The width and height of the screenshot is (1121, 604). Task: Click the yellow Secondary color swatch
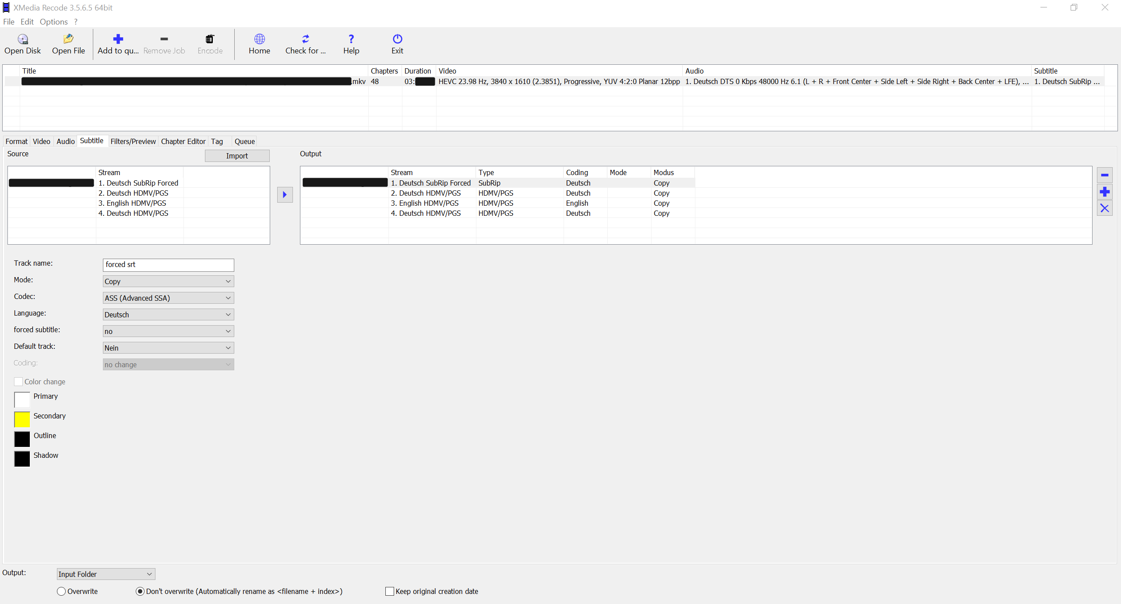[22, 419]
